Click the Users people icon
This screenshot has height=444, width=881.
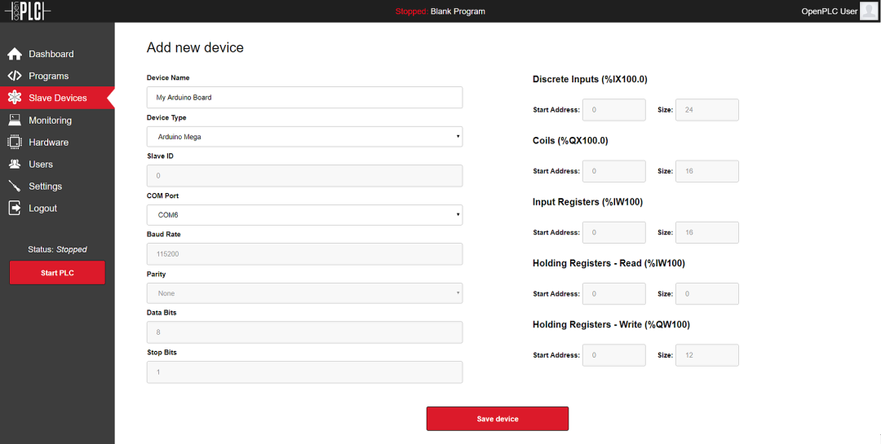click(x=14, y=164)
